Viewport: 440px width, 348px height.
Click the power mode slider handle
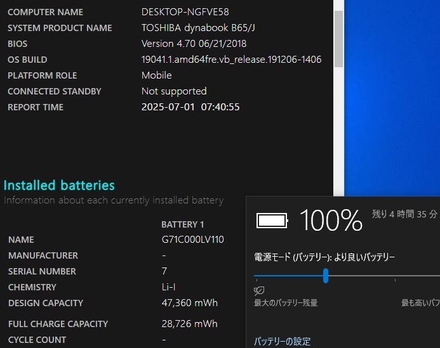[326, 276]
